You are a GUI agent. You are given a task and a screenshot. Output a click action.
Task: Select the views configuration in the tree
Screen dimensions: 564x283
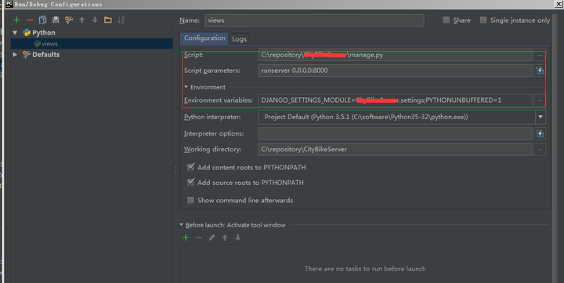coord(92,44)
